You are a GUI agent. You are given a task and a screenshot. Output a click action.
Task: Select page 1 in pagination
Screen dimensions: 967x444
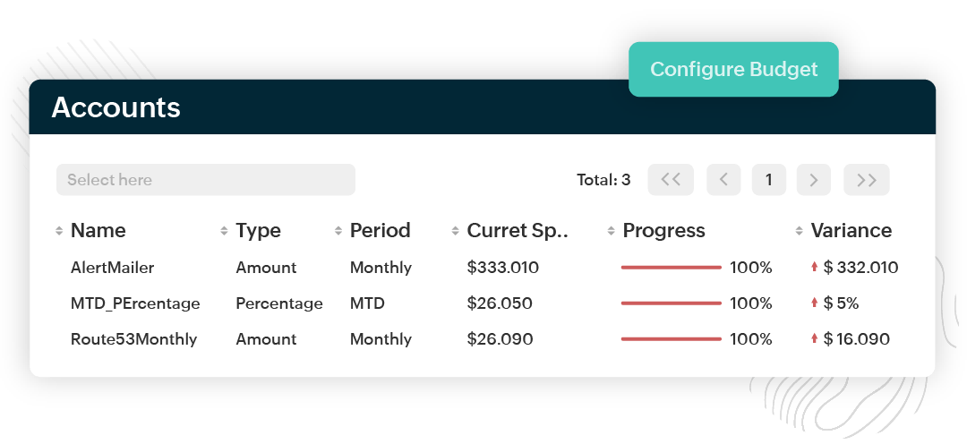768,180
